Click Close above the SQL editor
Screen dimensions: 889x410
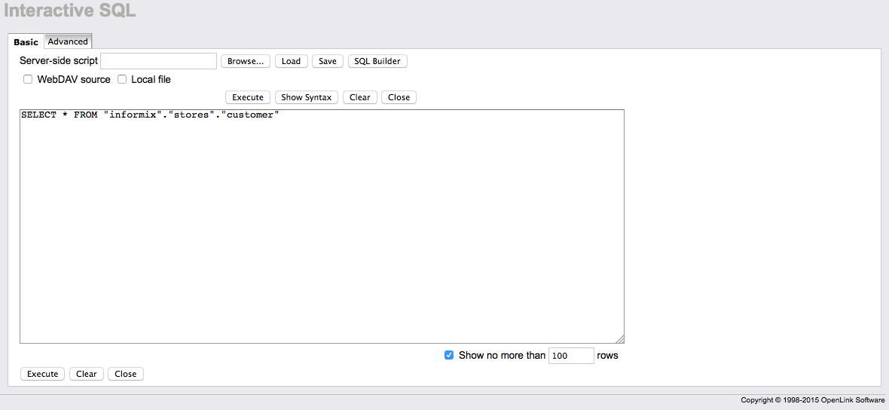[399, 97]
